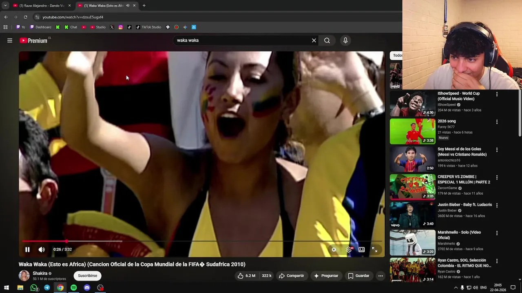Reload the current page
Image resolution: width=522 pixels, height=293 pixels.
pyautogui.click(x=25, y=17)
